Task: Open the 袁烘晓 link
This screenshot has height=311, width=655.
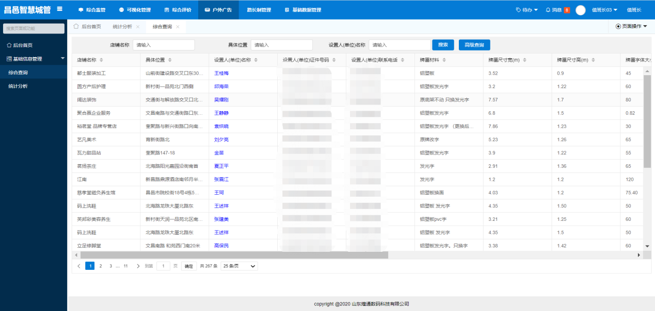Action: [x=221, y=126]
